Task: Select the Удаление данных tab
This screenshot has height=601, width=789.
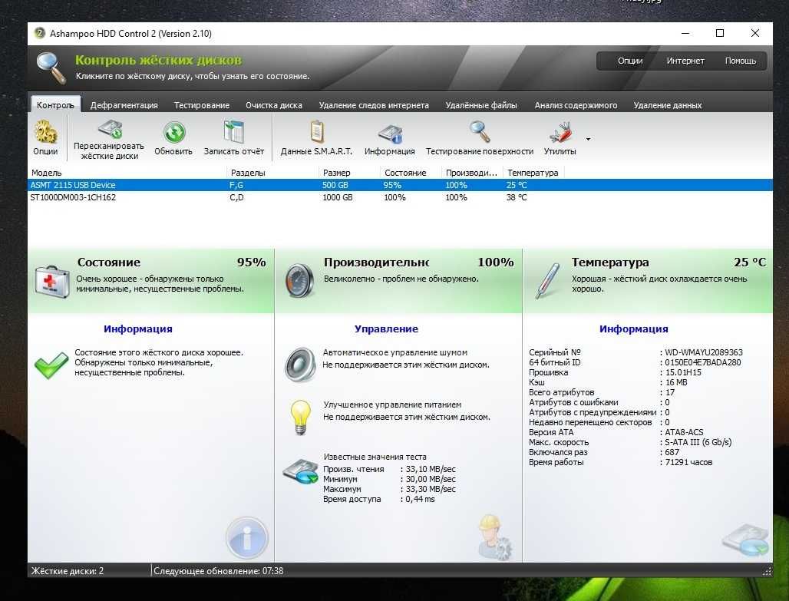Action: pos(667,105)
